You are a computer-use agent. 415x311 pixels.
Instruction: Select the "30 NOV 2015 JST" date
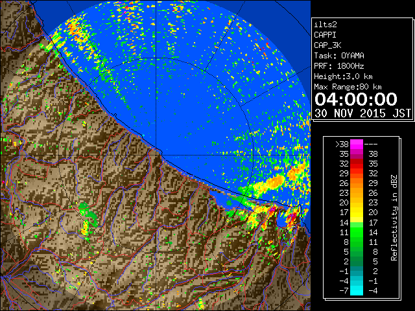click(362, 113)
